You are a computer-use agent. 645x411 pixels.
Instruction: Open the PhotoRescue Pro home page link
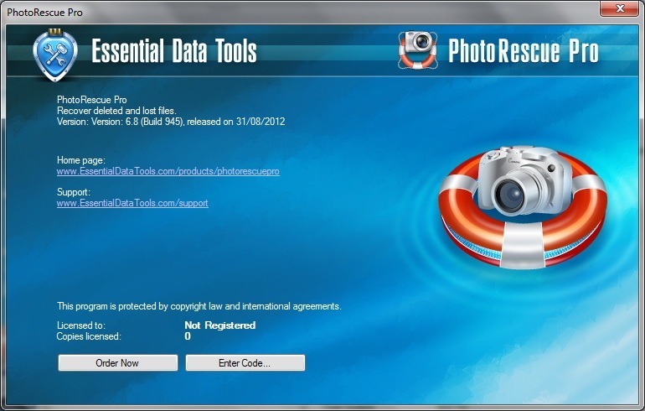tap(168, 171)
